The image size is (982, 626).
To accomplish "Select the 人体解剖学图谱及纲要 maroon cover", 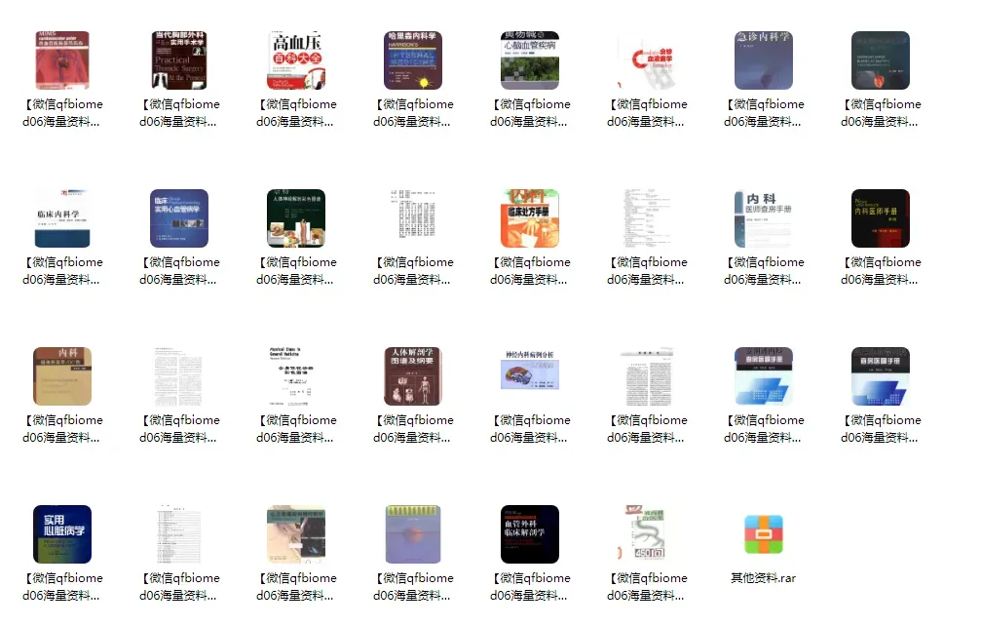I will pyautogui.click(x=413, y=376).
